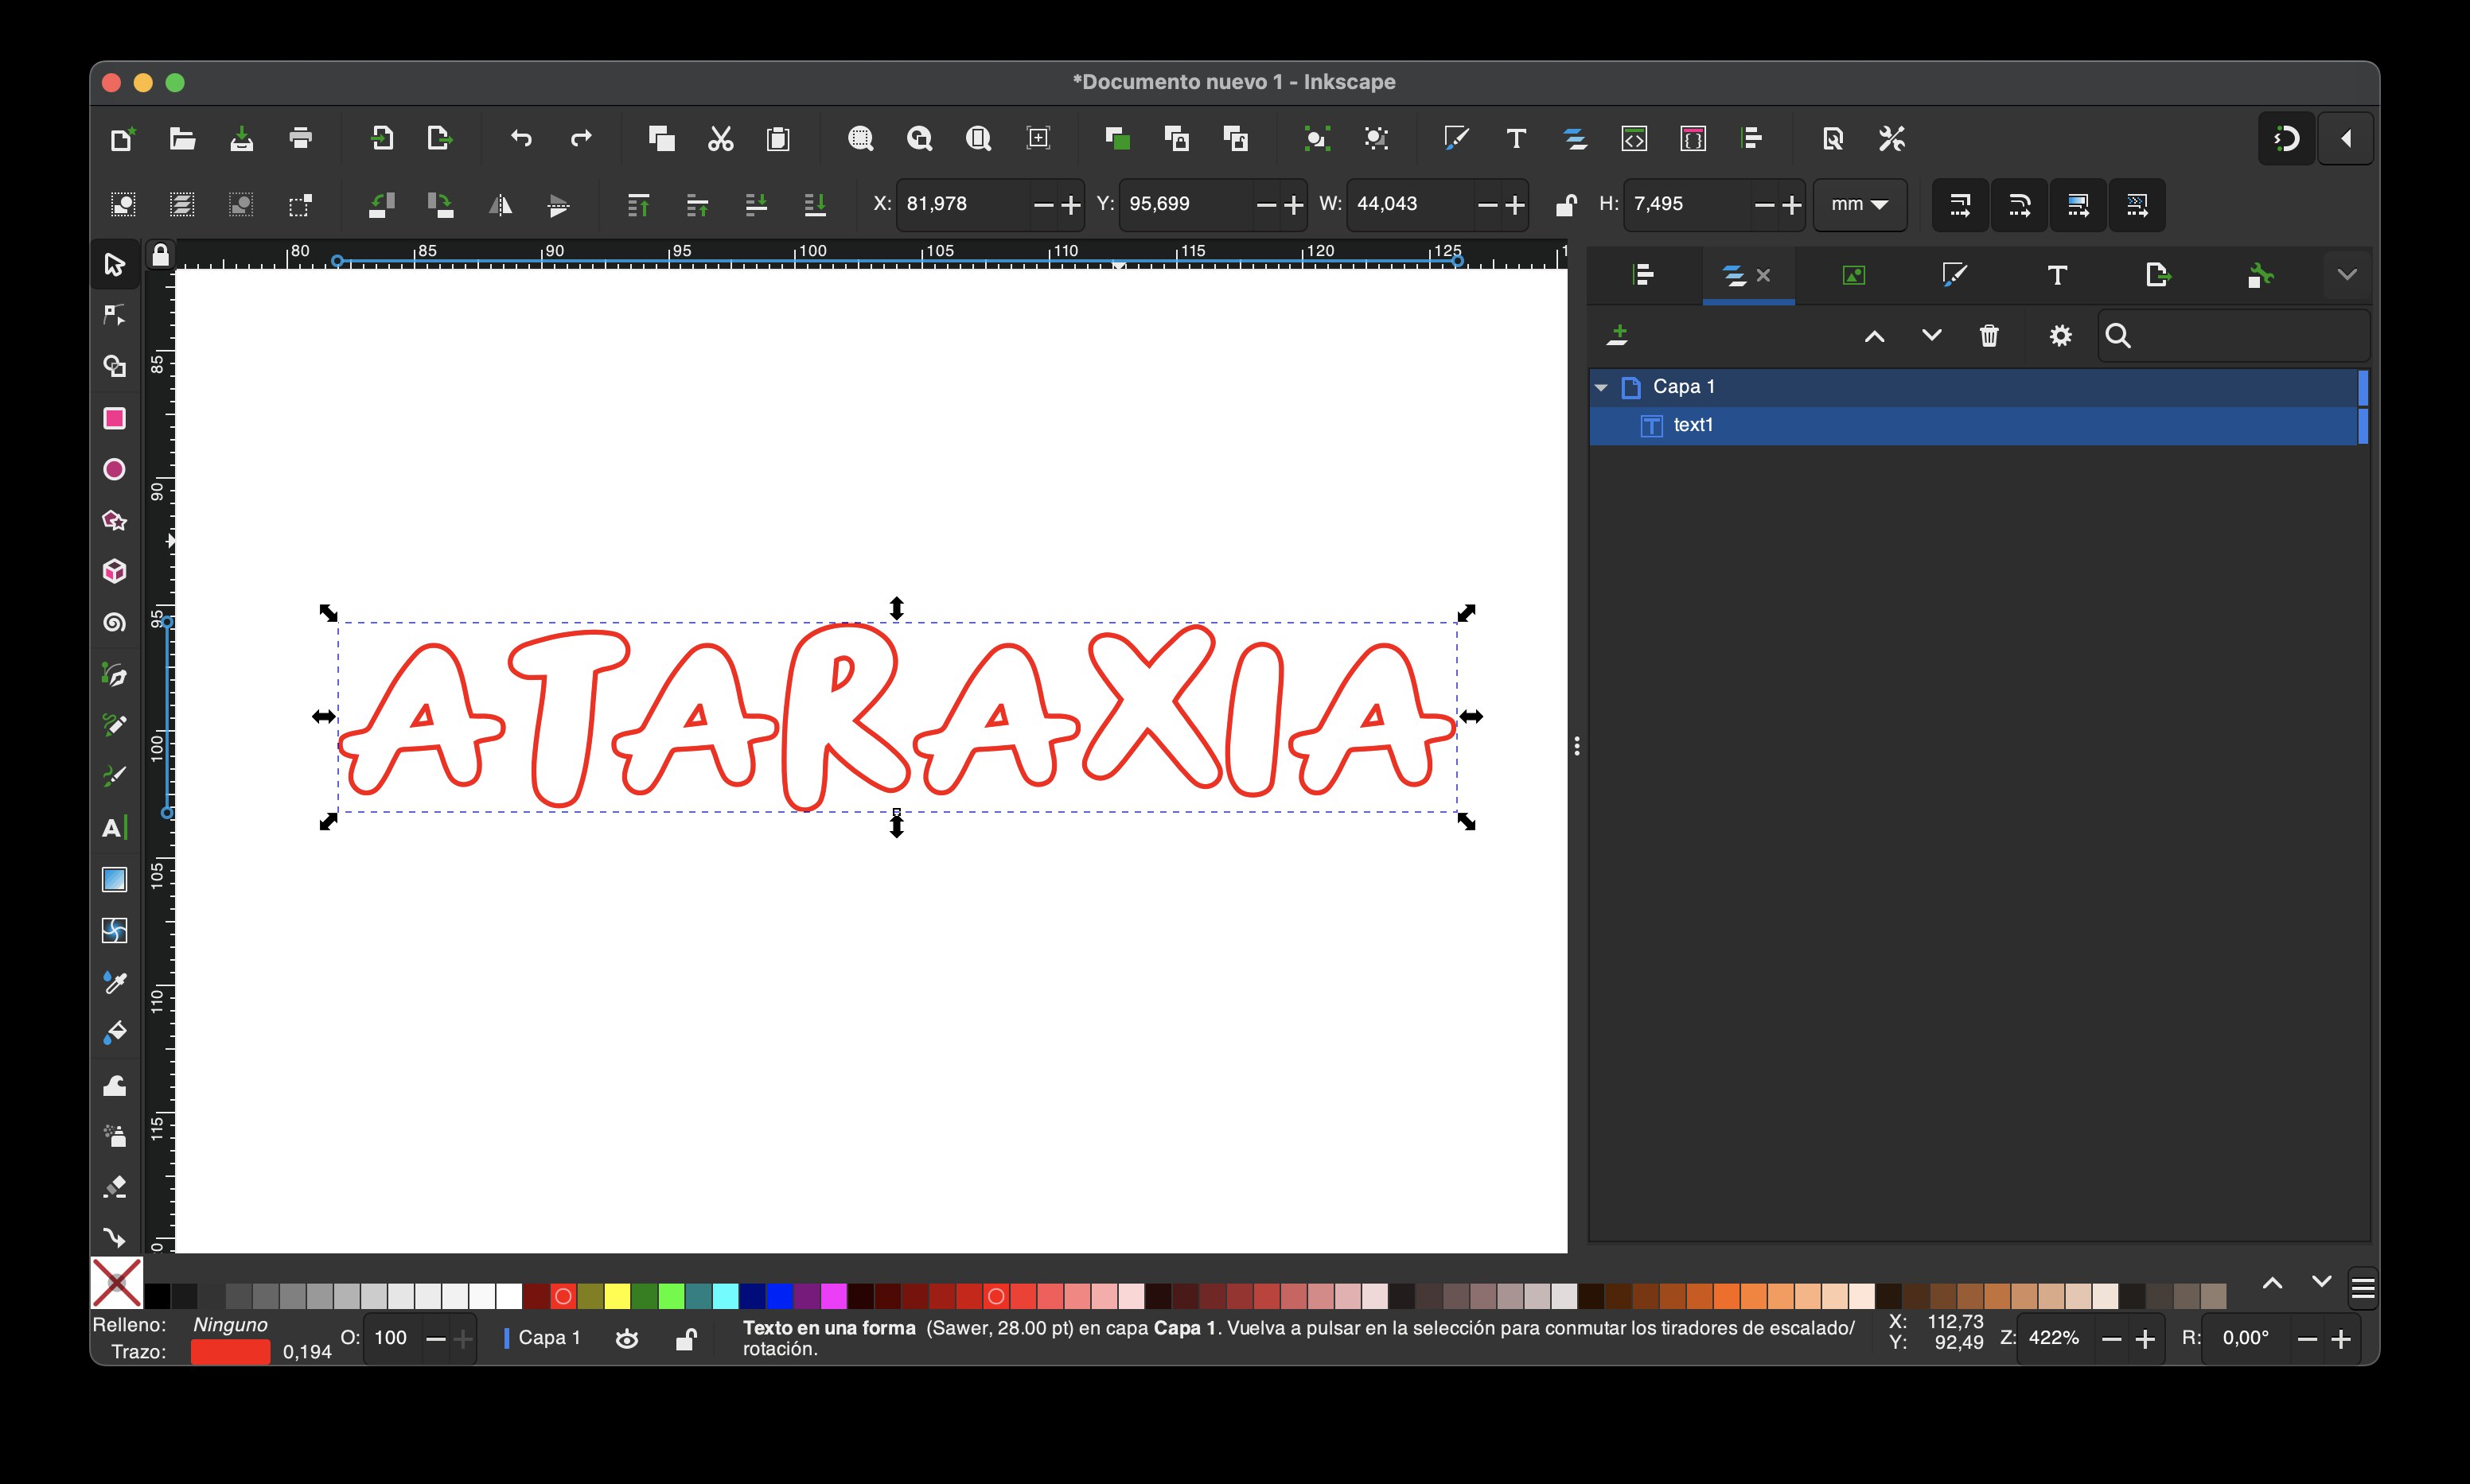The height and width of the screenshot is (1484, 2470).
Task: Select the Node editing tool
Action: pyautogui.click(x=114, y=315)
